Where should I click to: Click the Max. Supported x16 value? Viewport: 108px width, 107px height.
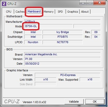coord(90,79)
